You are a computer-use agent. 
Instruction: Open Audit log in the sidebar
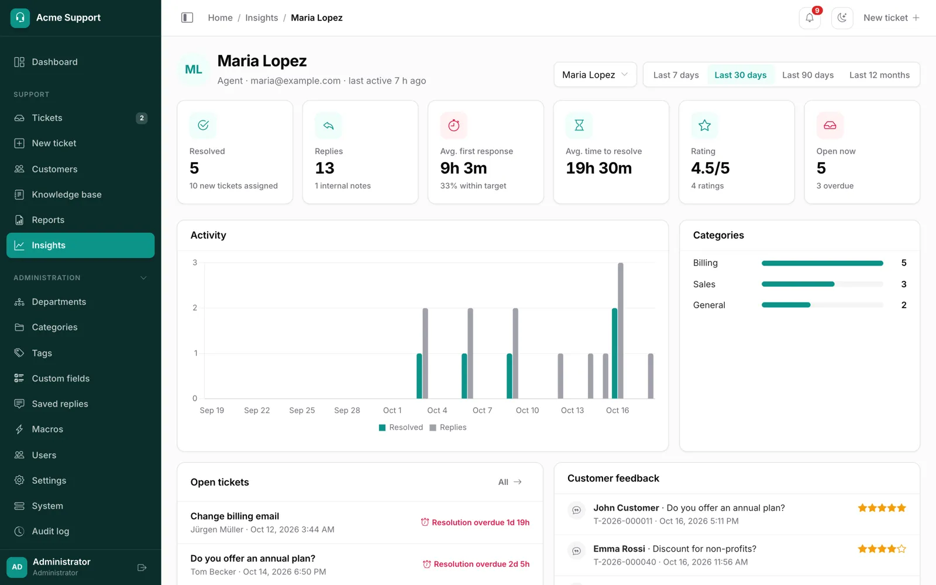click(x=81, y=531)
